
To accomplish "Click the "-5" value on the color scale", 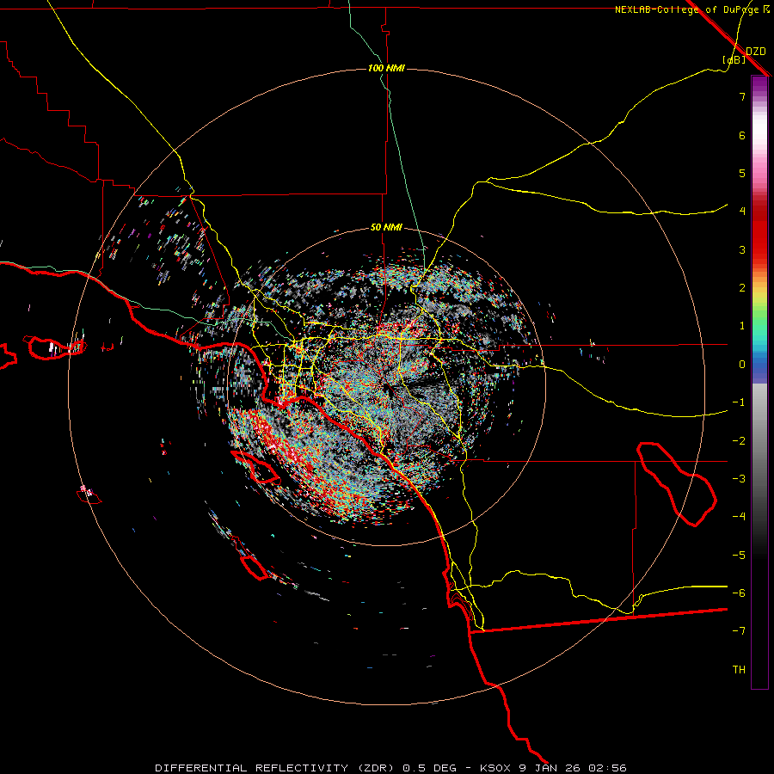I will click(739, 556).
